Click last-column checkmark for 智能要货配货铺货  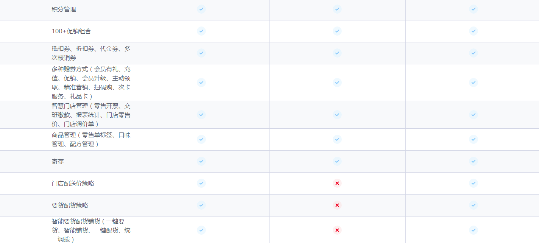pos(474,230)
